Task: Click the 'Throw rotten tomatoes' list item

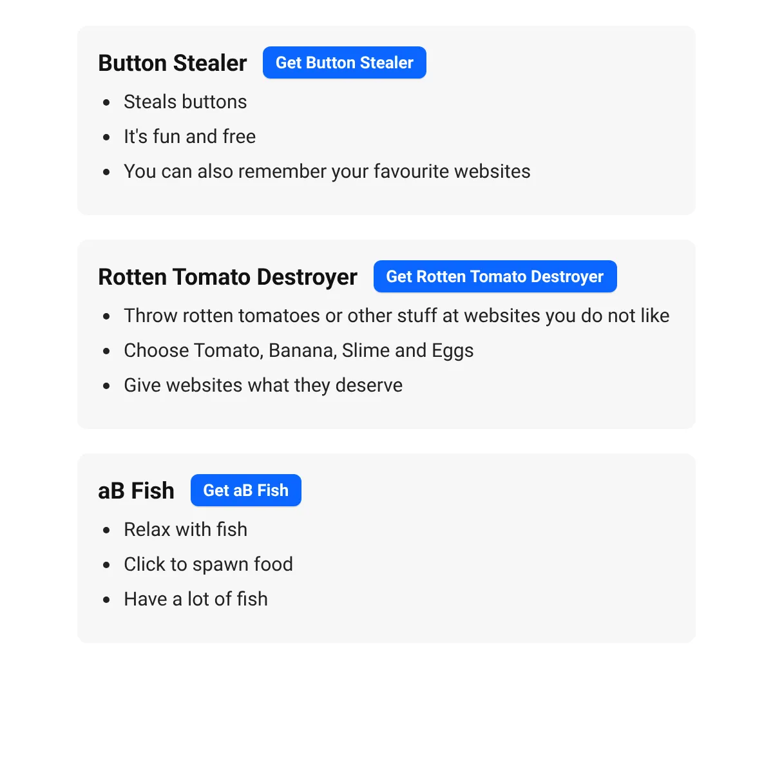Action: pos(397,316)
